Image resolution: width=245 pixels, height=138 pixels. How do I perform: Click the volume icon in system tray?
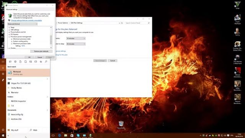pos(225,135)
